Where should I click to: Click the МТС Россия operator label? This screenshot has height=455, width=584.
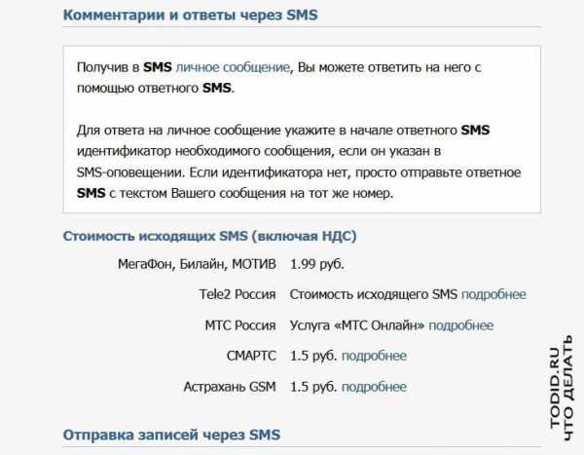[x=240, y=325]
